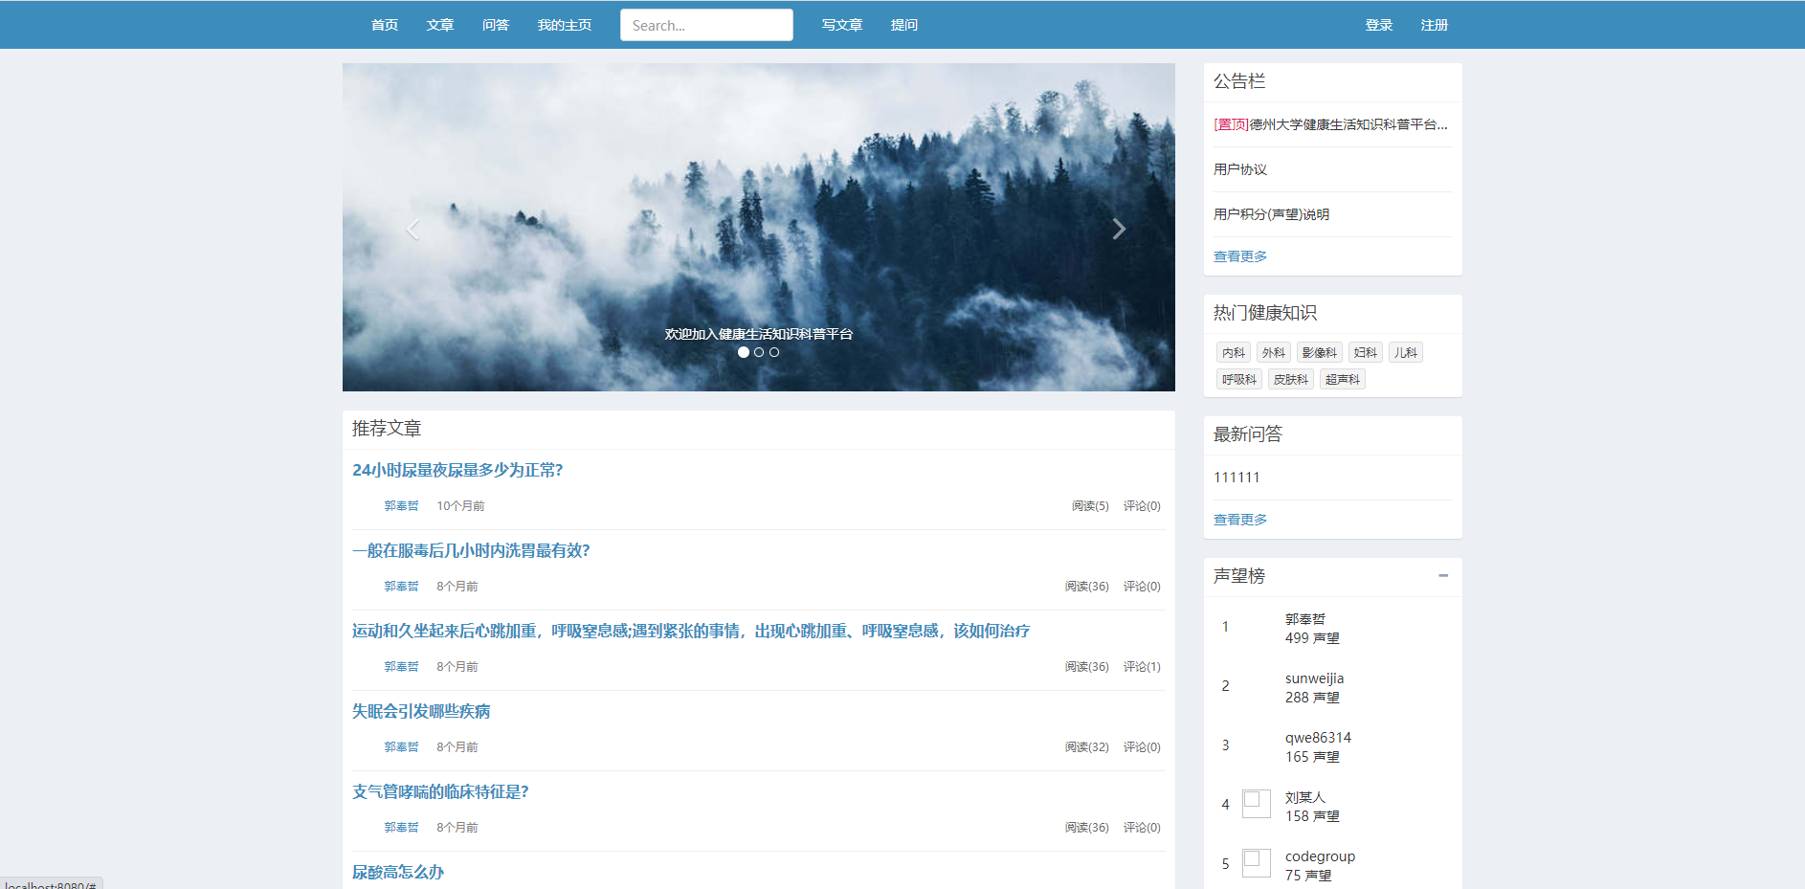Open 提问 in the navbar
Screen dimensions: 1805x889
coord(904,25)
